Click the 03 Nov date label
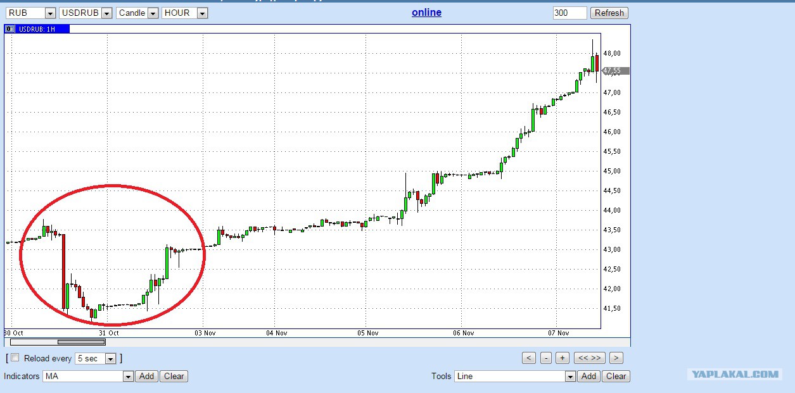The image size is (795, 393). pos(207,333)
